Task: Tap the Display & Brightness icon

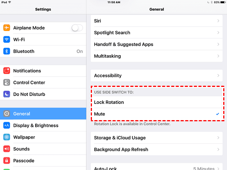Action: coord(7,125)
